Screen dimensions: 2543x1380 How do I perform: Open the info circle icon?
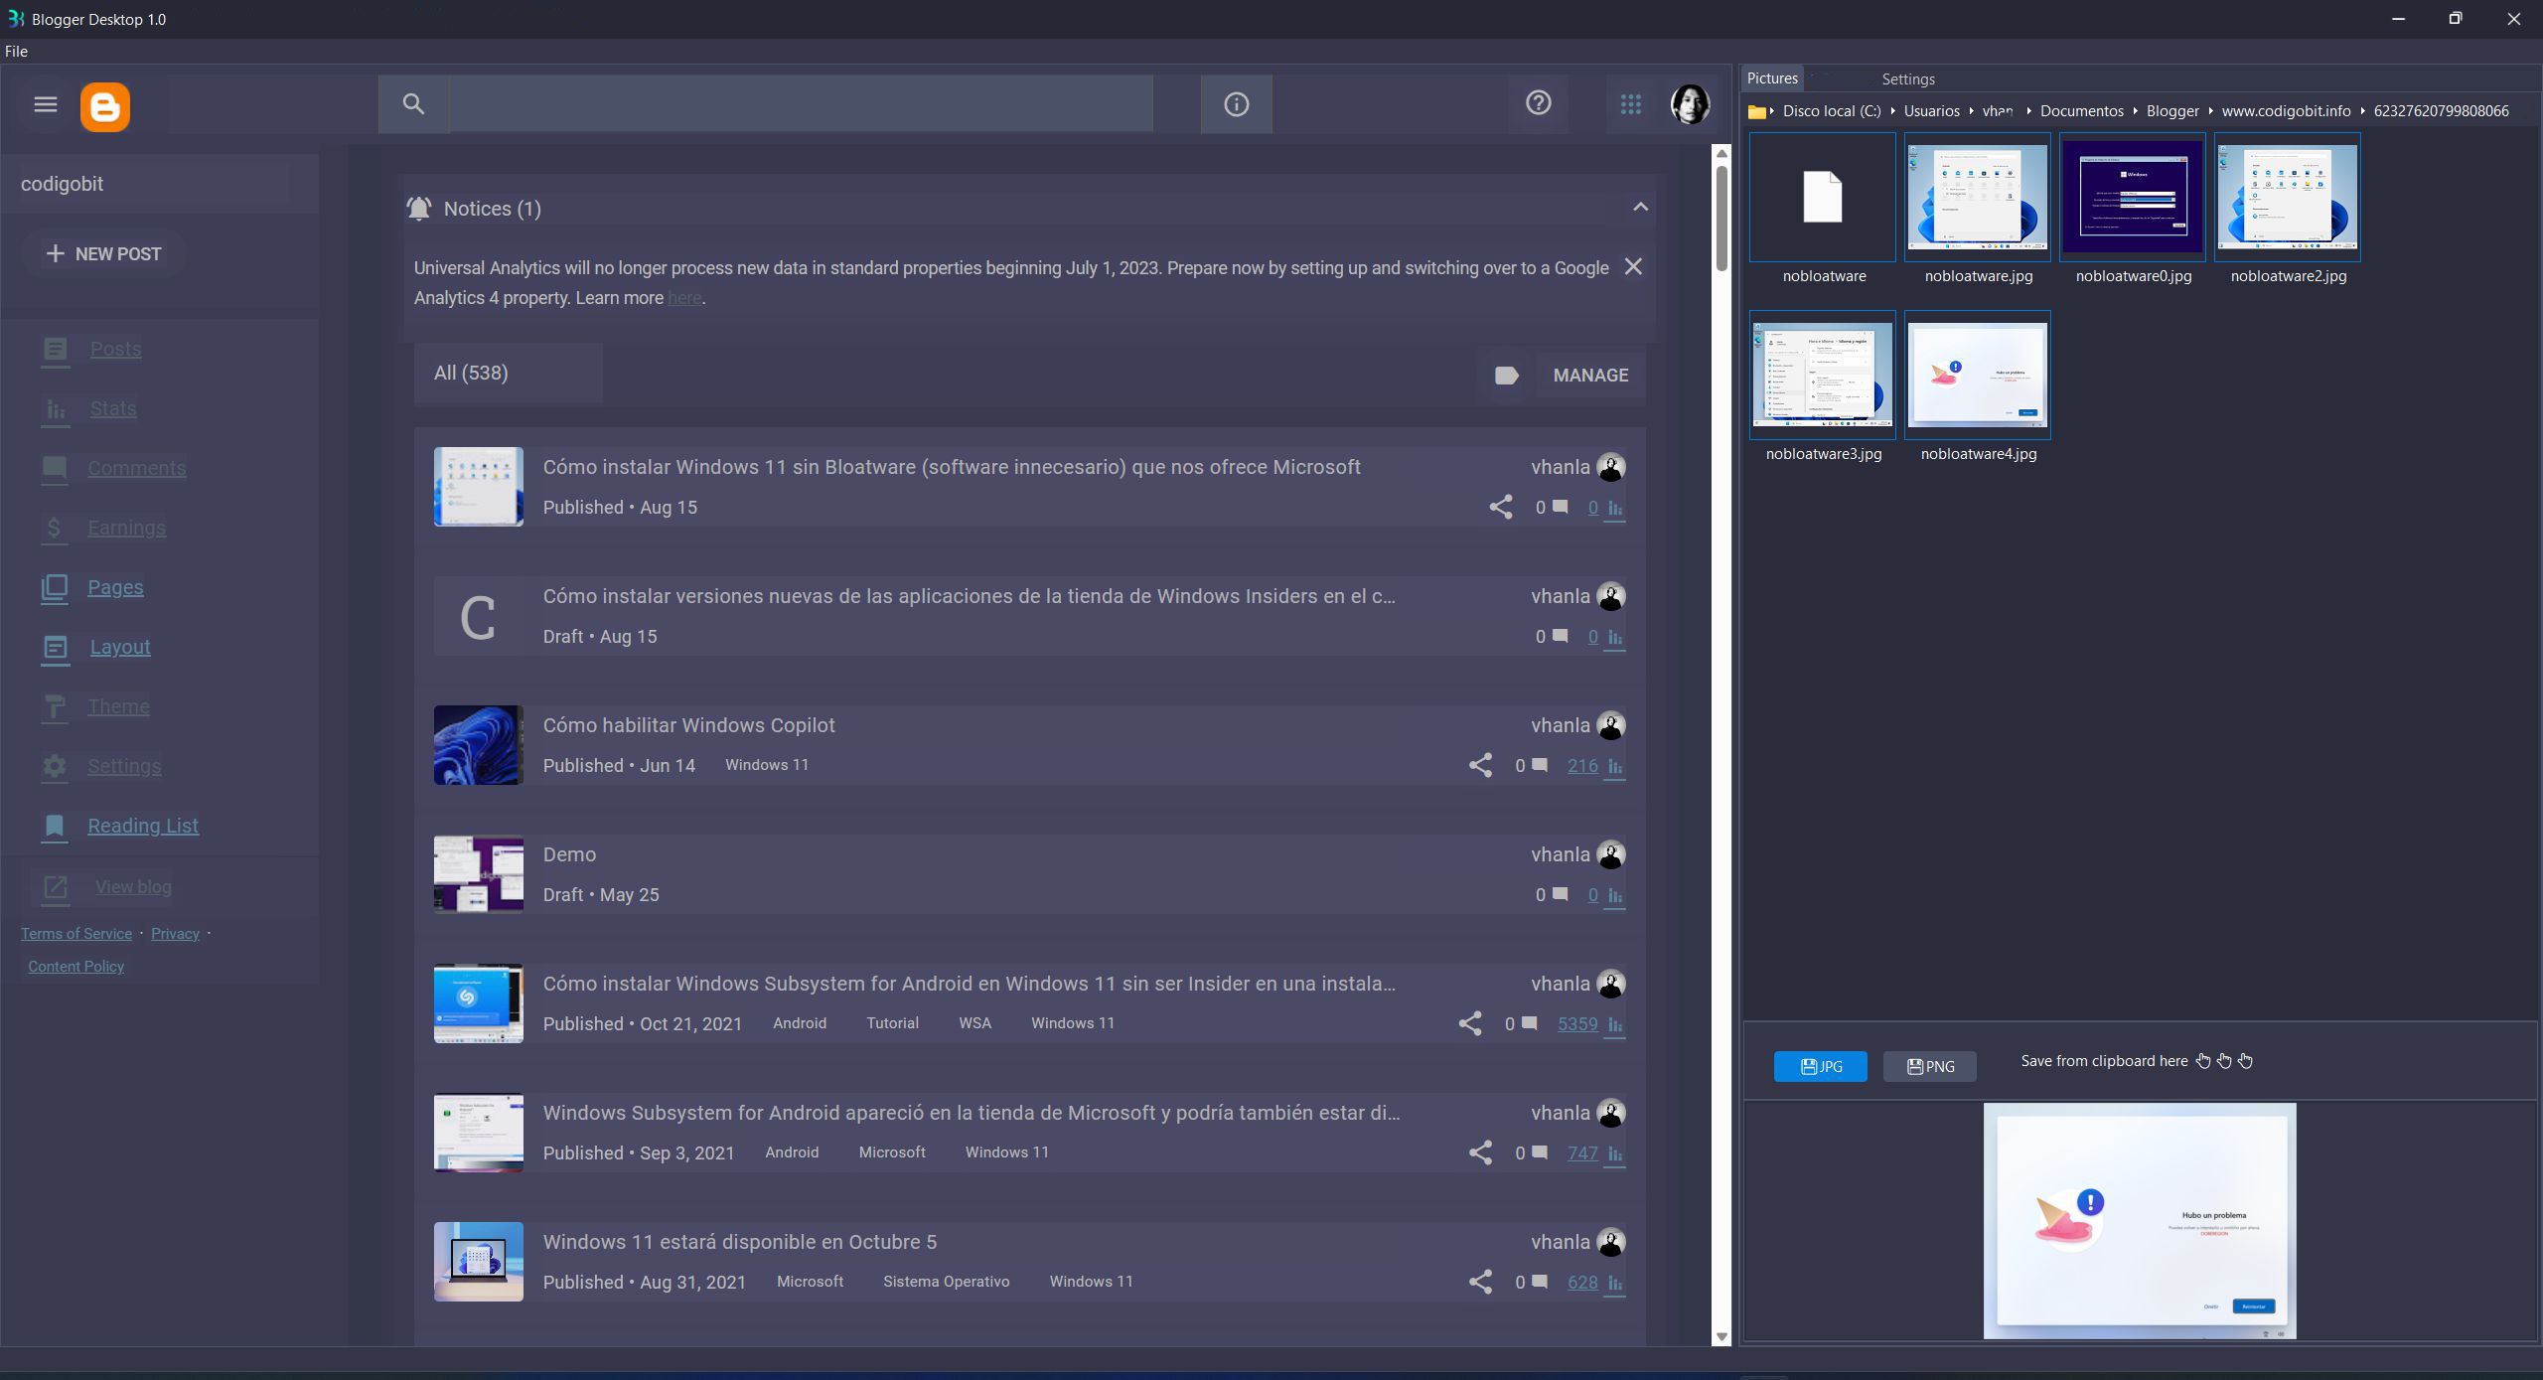pos(1236,104)
